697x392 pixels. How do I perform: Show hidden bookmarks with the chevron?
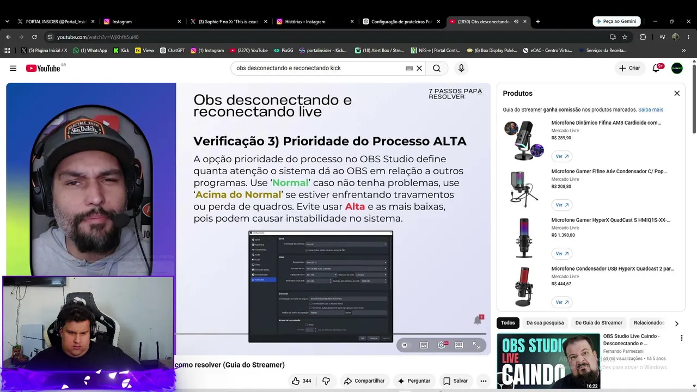(x=684, y=51)
